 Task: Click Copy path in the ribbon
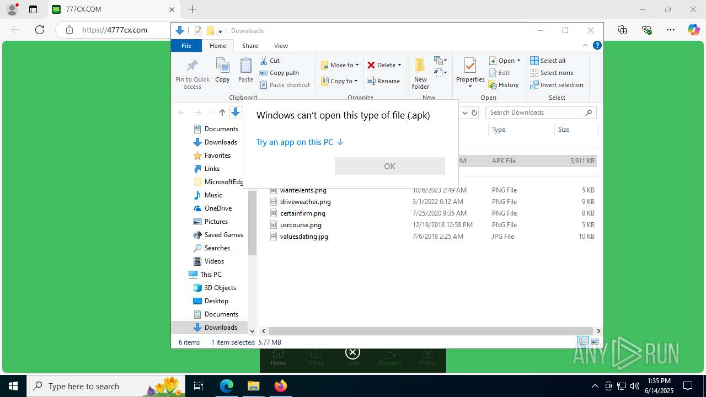point(279,73)
